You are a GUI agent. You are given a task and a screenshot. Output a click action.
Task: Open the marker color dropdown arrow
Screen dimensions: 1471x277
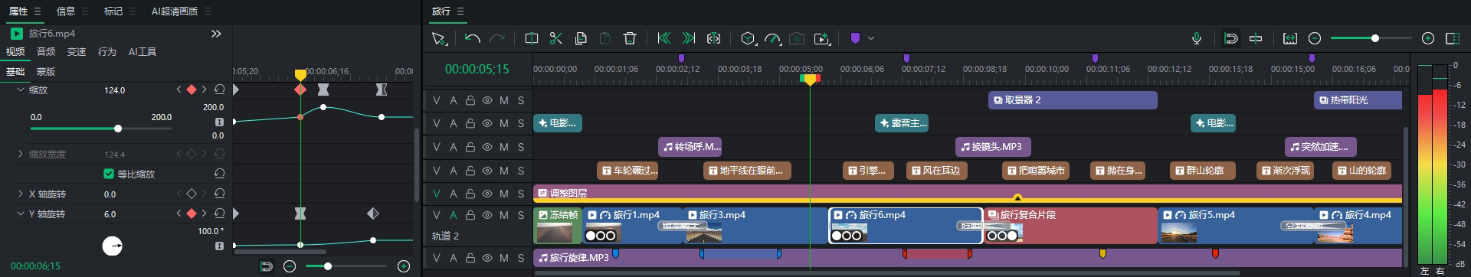point(871,38)
